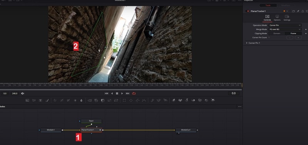Viewport: 308px width, 145px height.
Task: Add a Renderer 3D node
Action: click(213, 100)
